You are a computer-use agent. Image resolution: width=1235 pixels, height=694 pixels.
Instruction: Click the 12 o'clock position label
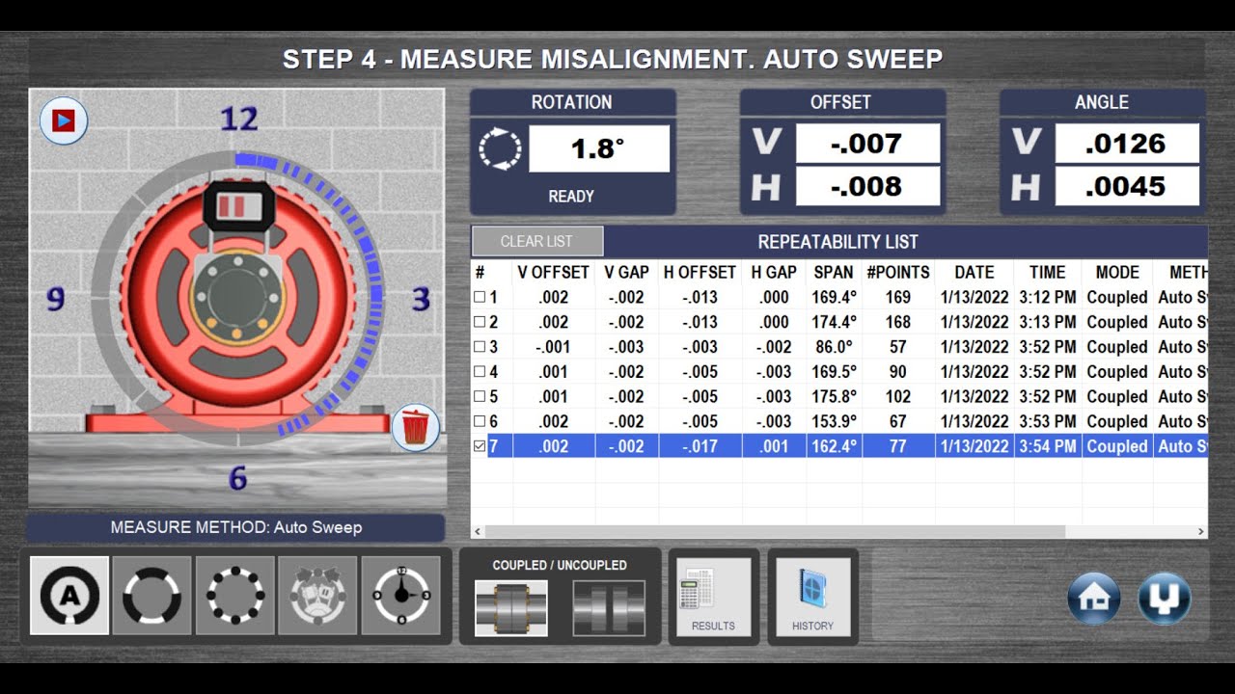[x=239, y=120]
